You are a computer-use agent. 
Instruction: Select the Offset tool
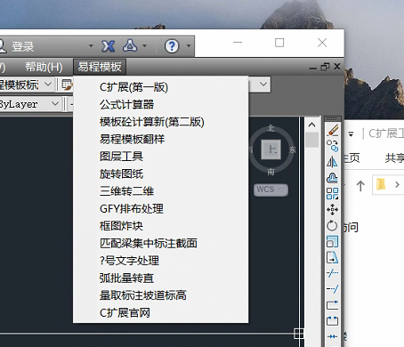pyautogui.click(x=333, y=178)
